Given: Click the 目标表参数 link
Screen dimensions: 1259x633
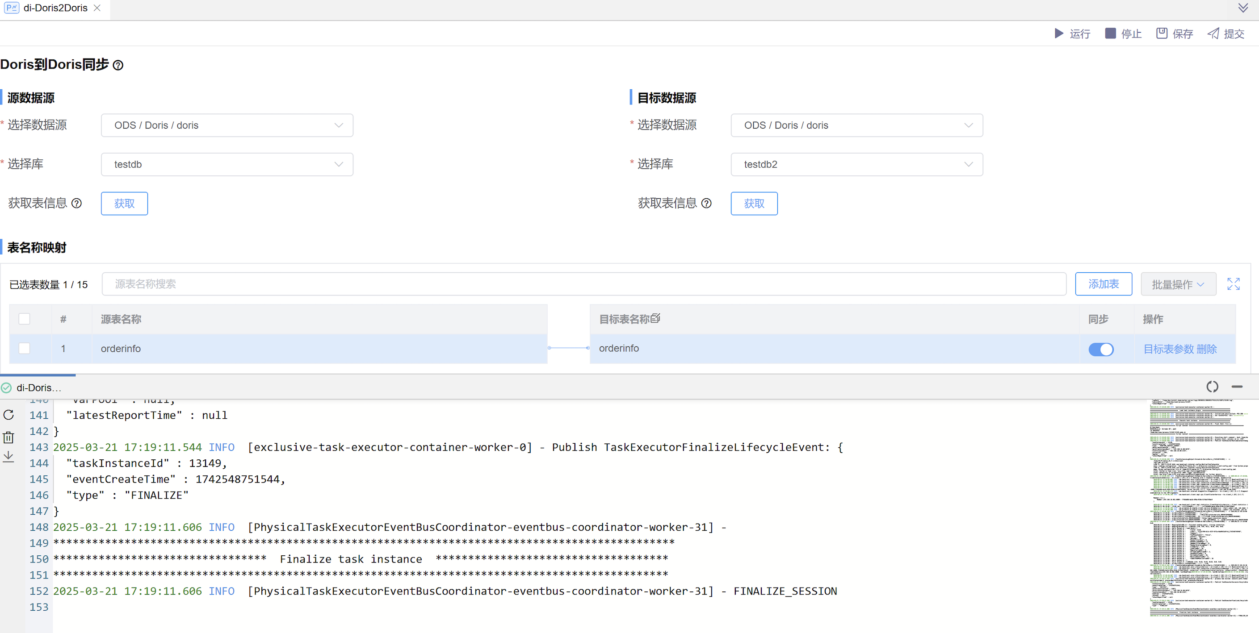Looking at the screenshot, I should pos(1168,349).
